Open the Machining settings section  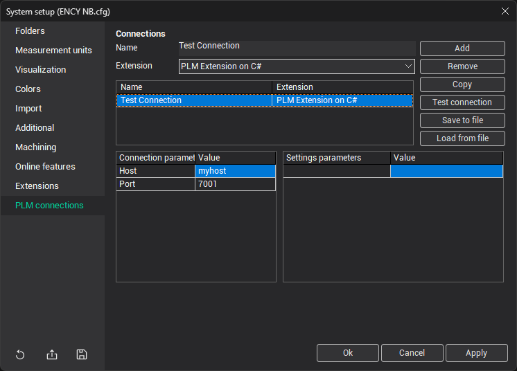click(x=36, y=147)
